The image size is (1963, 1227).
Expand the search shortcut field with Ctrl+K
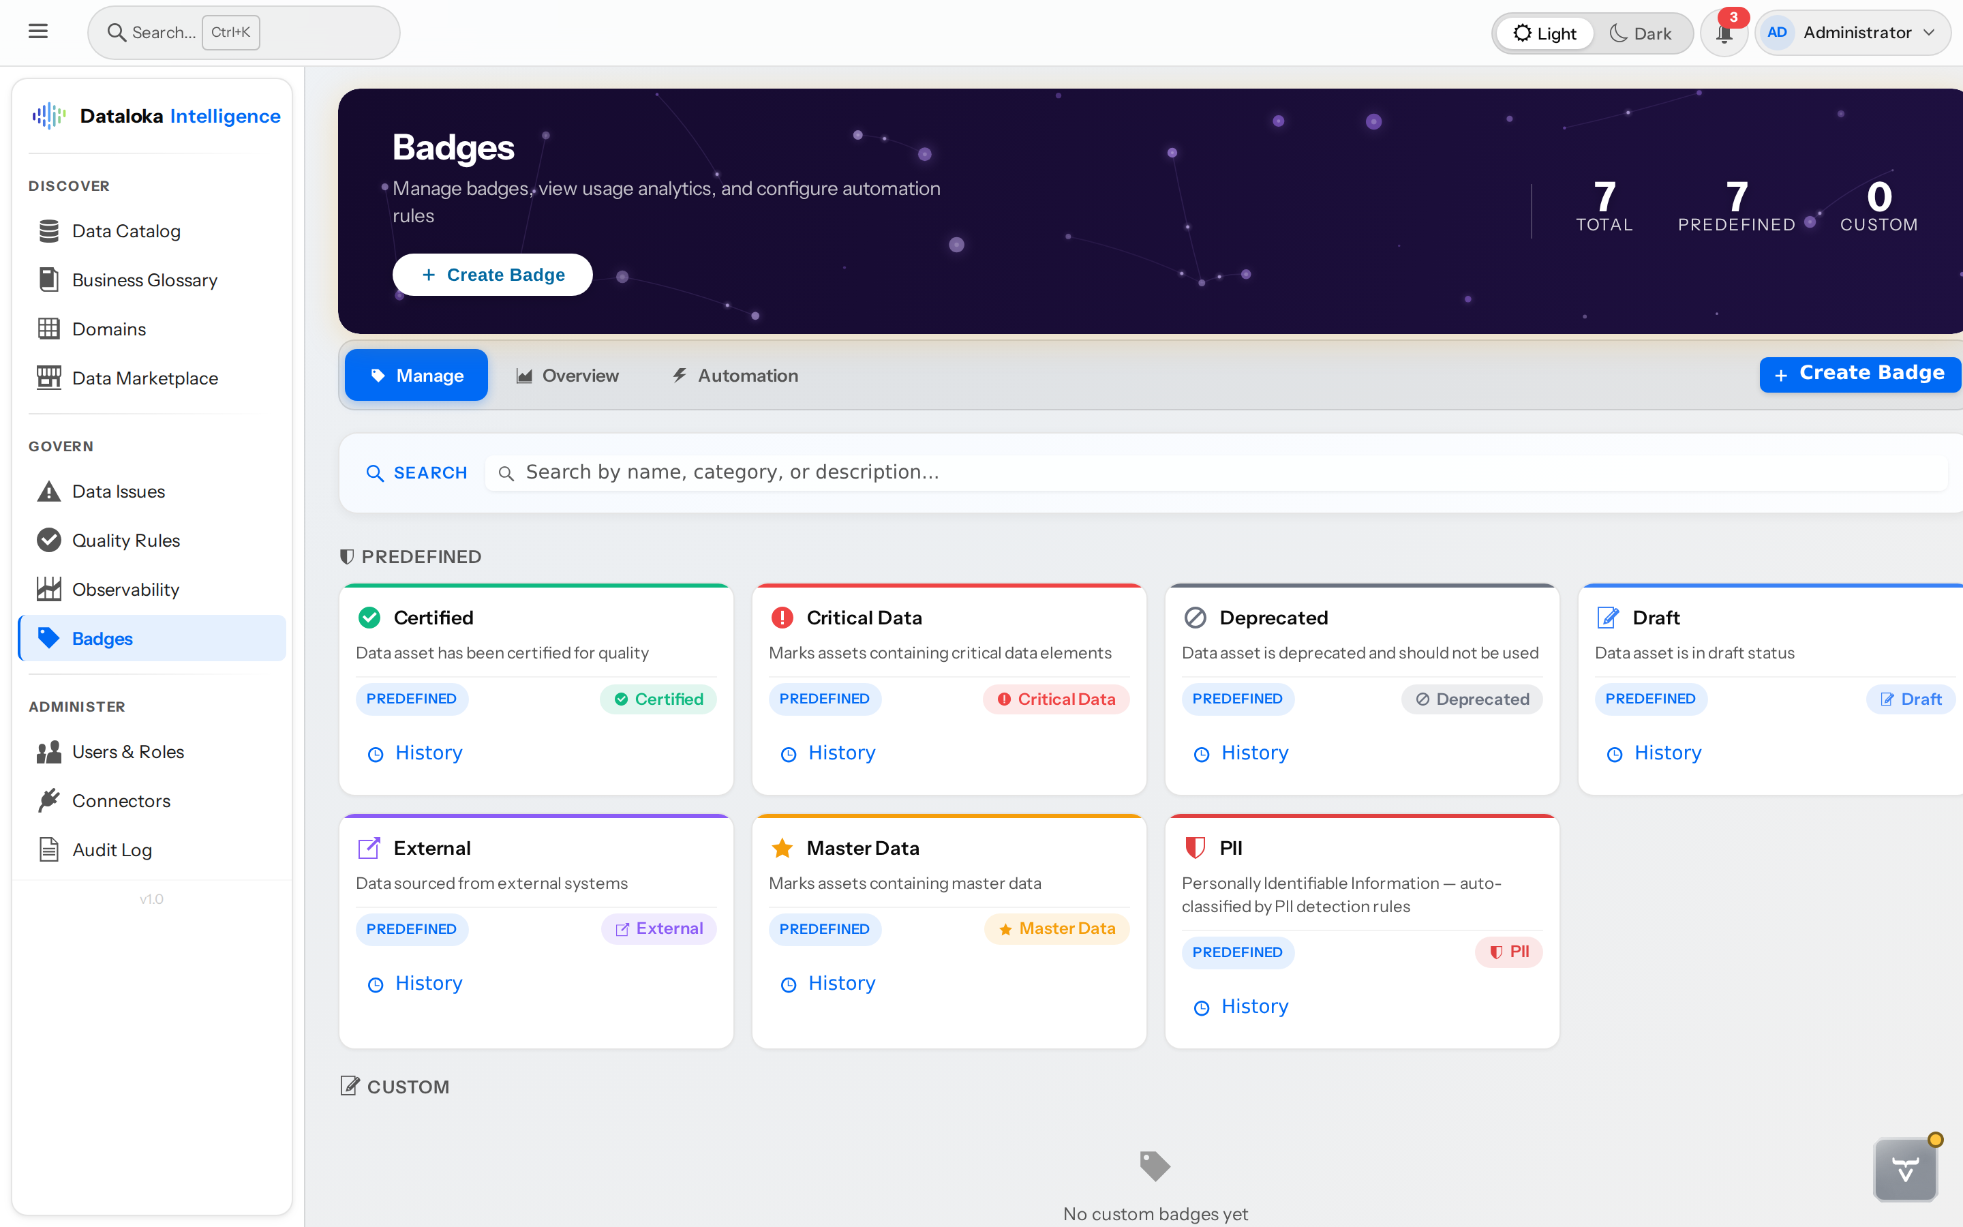[x=230, y=33]
